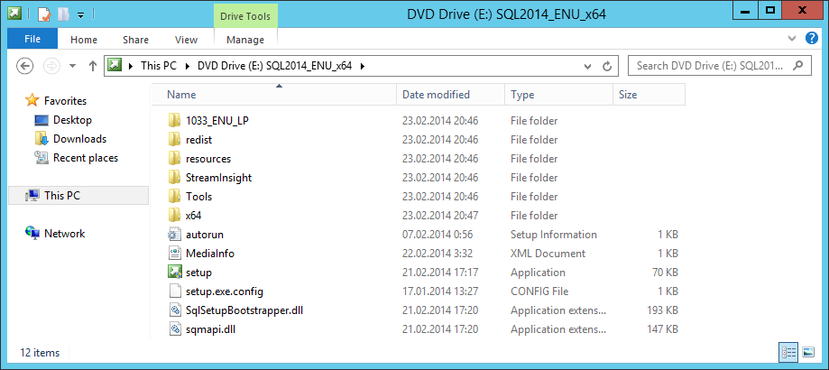The image size is (829, 370).
Task: Click New folder icon in quick access toolbar
Action: pyautogui.click(x=62, y=14)
